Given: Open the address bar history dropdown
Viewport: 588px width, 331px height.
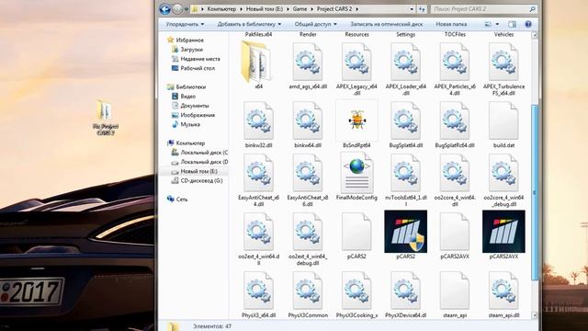Looking at the screenshot, I should pos(412,9).
